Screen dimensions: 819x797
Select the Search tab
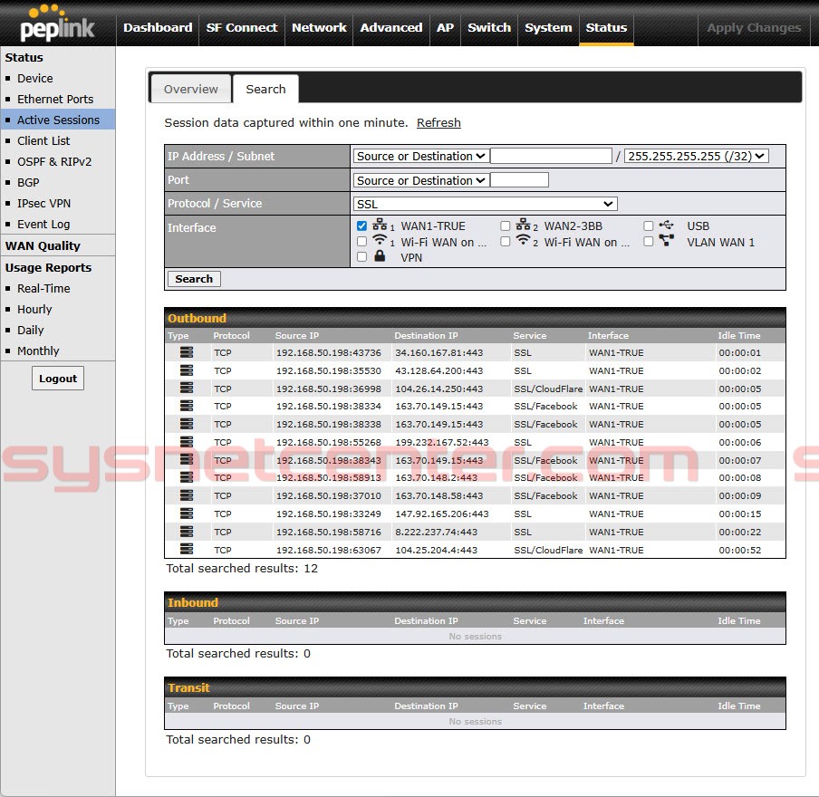[x=265, y=89]
